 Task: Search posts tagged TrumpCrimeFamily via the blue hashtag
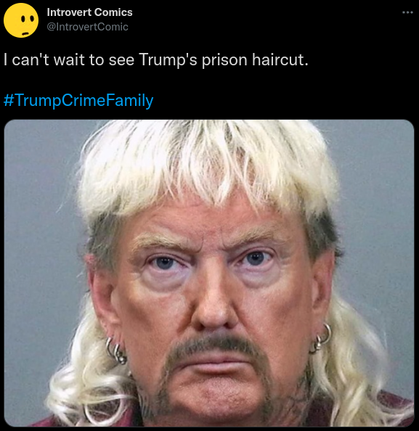(x=78, y=100)
